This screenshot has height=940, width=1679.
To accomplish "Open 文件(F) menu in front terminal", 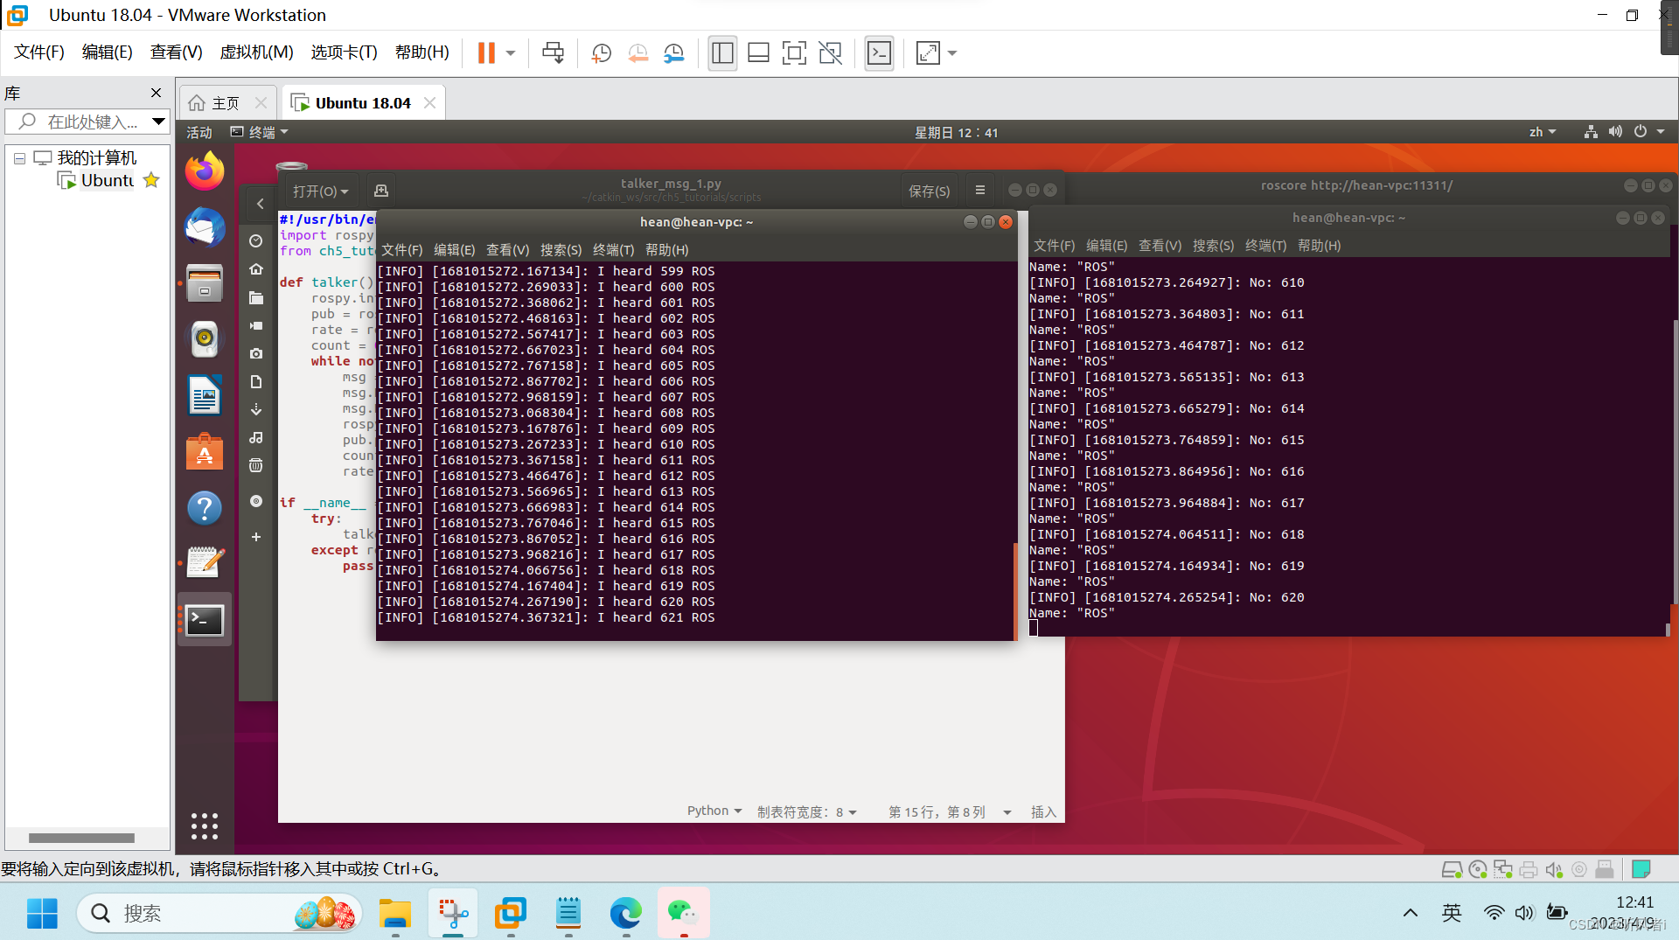I will coord(401,250).
